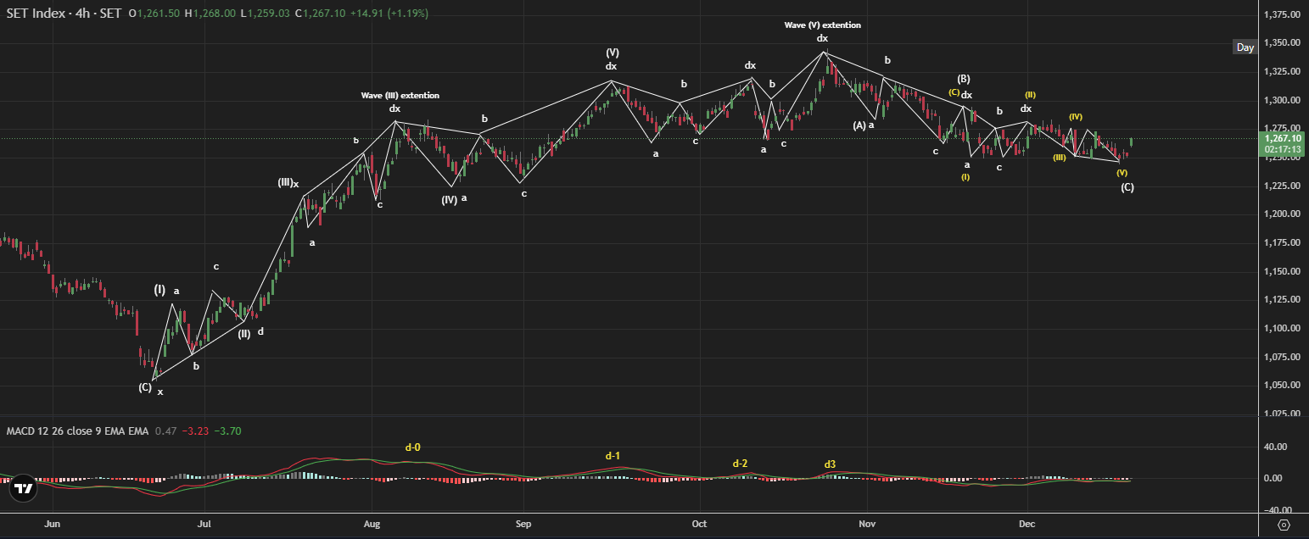Select the (III)x wave label
The width and height of the screenshot is (1309, 539).
[288, 182]
